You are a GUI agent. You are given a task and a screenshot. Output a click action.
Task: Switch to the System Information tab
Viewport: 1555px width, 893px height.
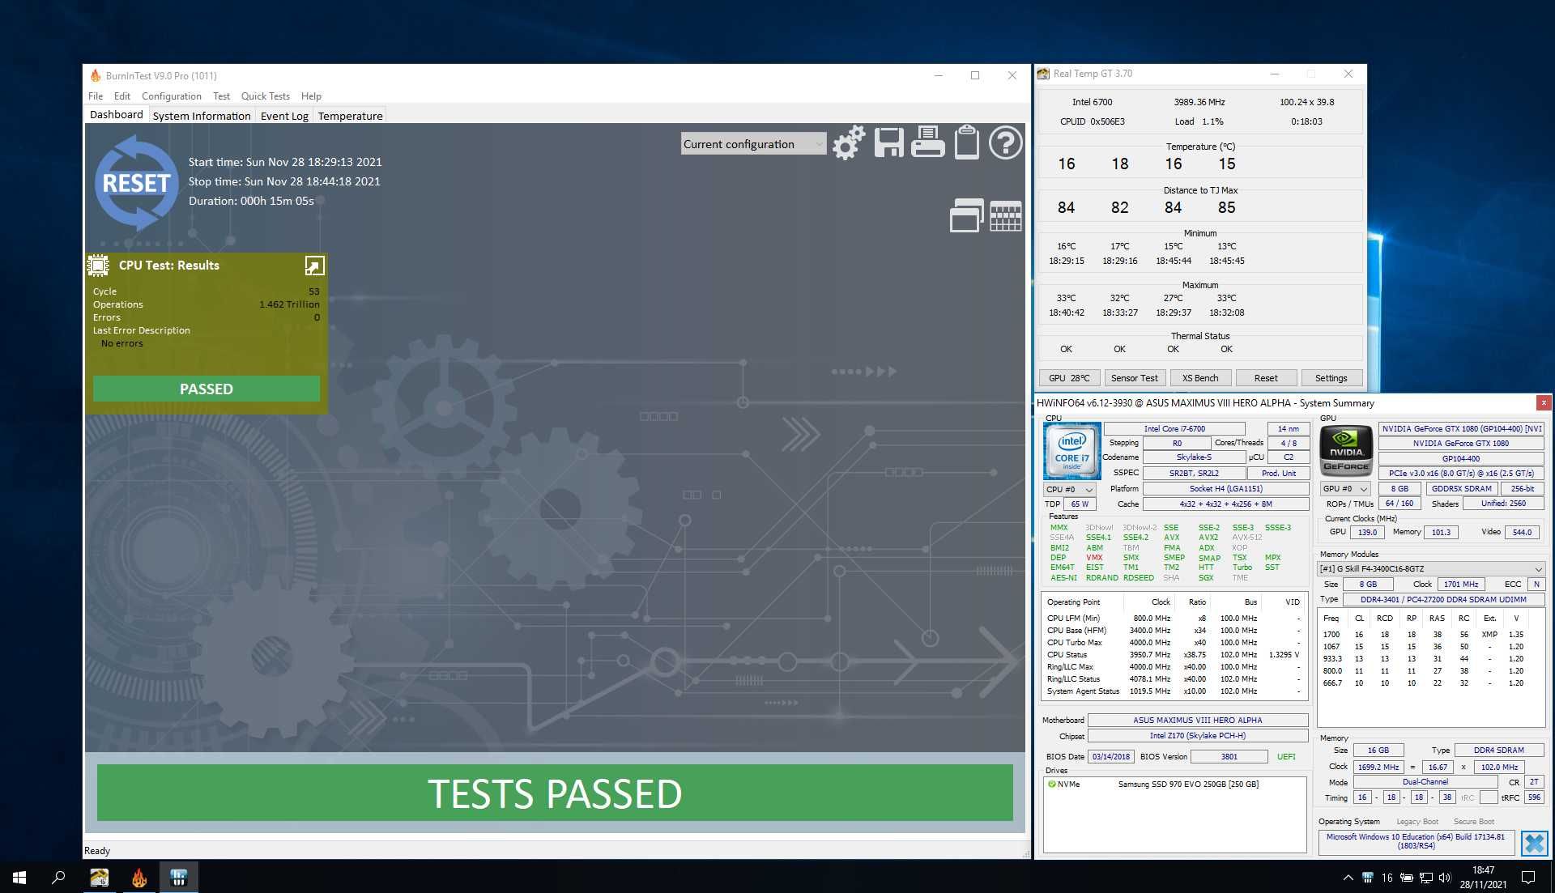coord(202,116)
